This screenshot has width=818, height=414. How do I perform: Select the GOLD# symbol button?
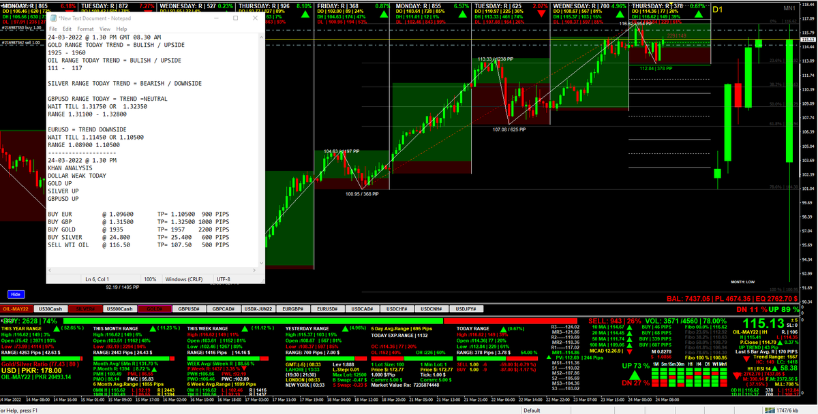coord(155,308)
